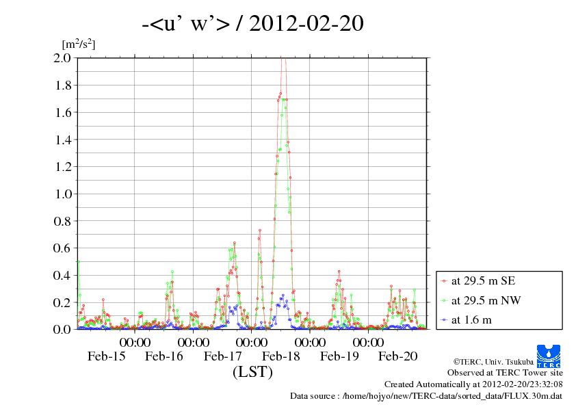Click the red legend marker for 29.5 m SE
This screenshot has width=576, height=407.
(x=445, y=281)
